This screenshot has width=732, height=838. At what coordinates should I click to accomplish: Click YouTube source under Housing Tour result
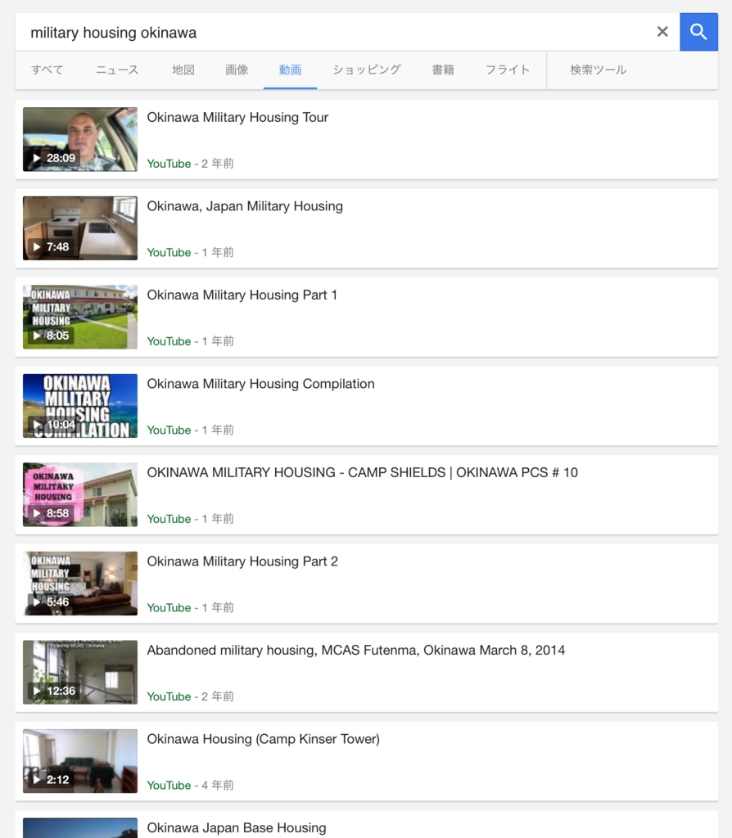click(x=169, y=164)
